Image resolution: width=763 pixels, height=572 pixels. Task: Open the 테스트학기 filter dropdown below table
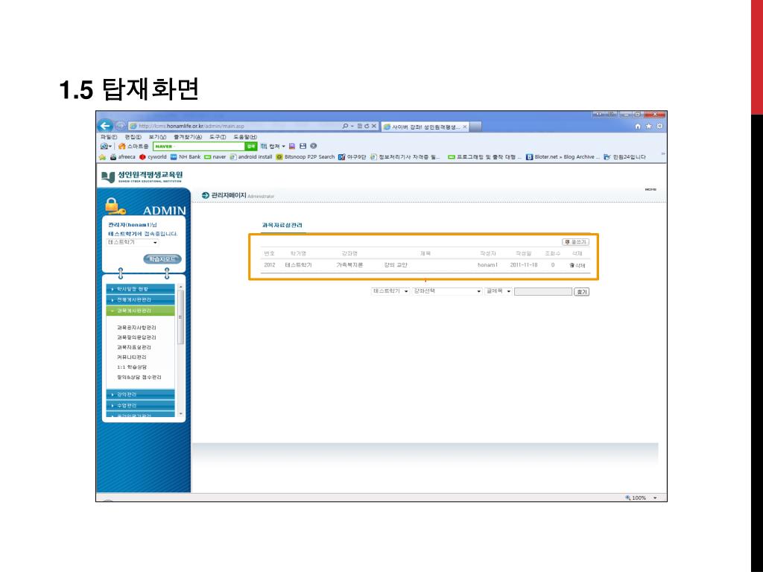pos(390,291)
